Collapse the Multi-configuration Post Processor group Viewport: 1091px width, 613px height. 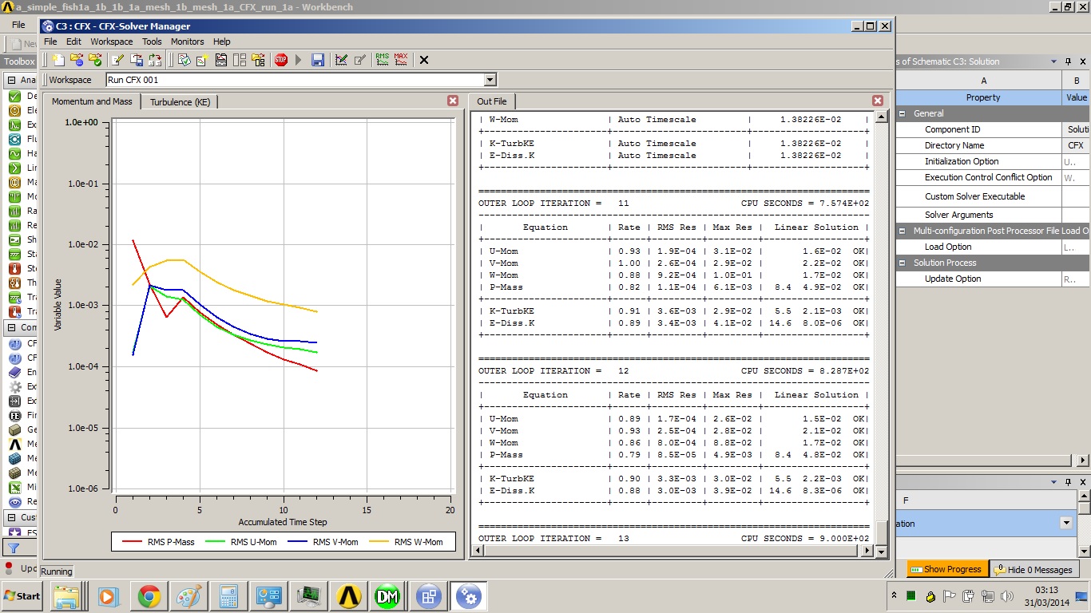pyautogui.click(x=903, y=231)
